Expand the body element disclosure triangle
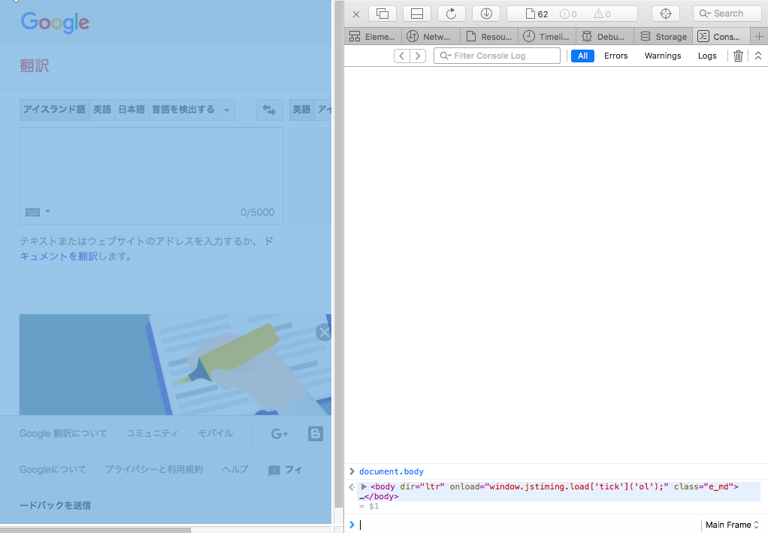The height and width of the screenshot is (533, 768). click(x=364, y=487)
